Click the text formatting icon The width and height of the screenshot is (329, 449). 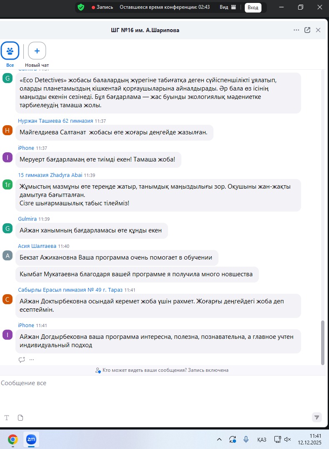pos(7,417)
